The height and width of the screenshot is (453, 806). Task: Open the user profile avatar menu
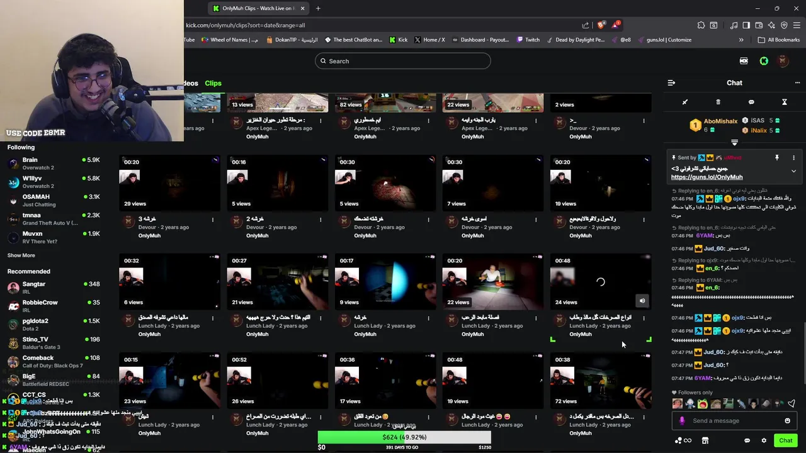pos(783,61)
